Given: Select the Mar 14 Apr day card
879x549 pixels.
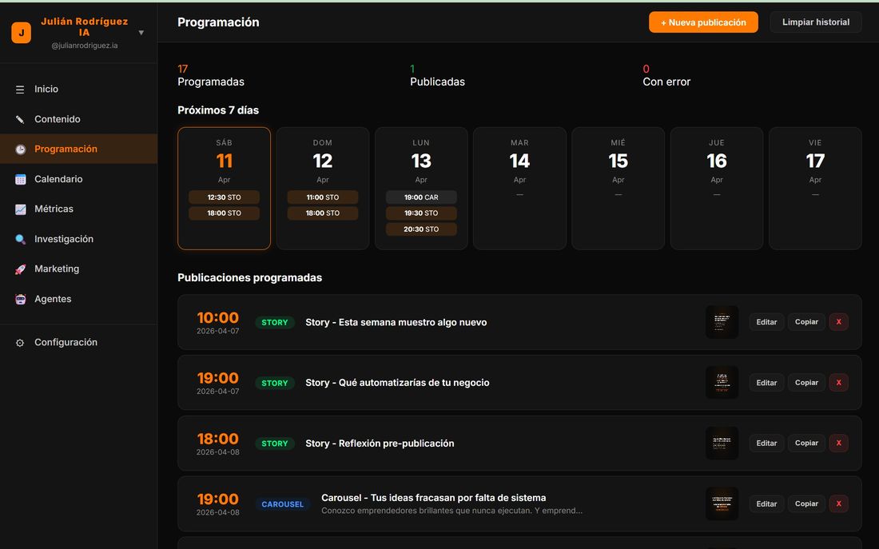Looking at the screenshot, I should (x=519, y=189).
